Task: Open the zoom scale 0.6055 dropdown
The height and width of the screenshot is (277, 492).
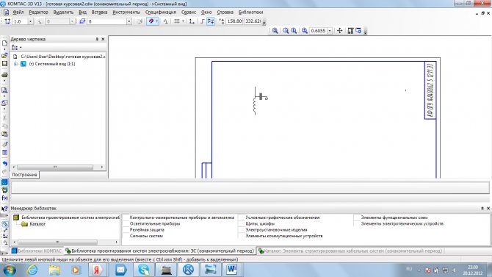Action: (x=330, y=31)
